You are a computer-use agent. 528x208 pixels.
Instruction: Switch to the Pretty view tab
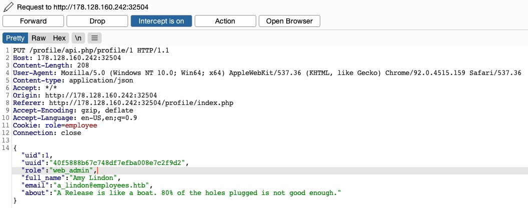(15, 38)
